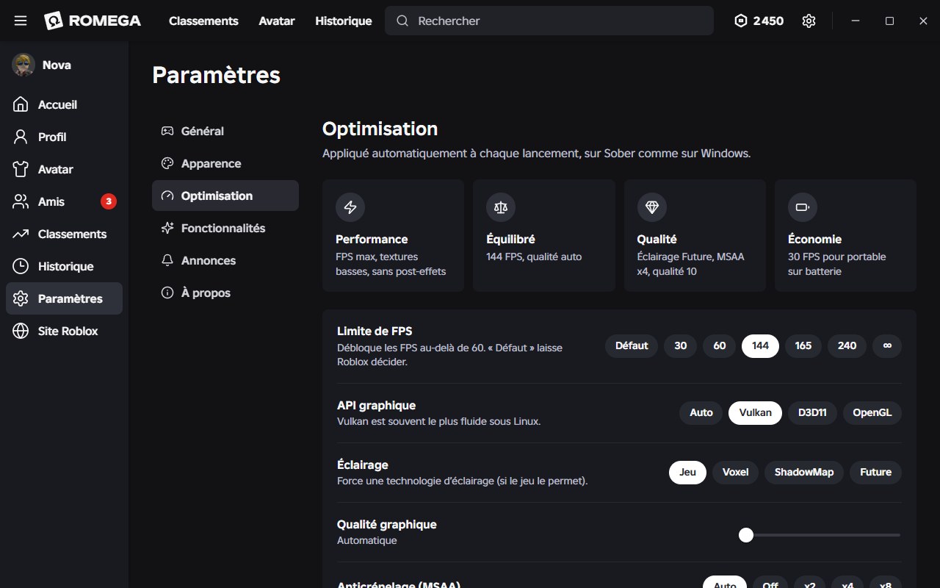Click the Amis people icon
The width and height of the screenshot is (940, 588).
[21, 201]
